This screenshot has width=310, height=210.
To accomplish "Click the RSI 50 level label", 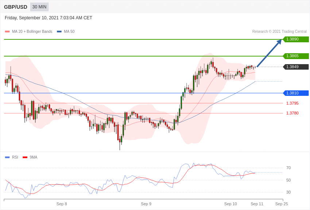I will coord(288,180).
